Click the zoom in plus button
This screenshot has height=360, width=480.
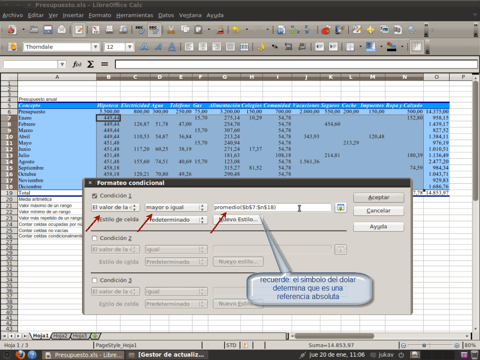coord(457,345)
